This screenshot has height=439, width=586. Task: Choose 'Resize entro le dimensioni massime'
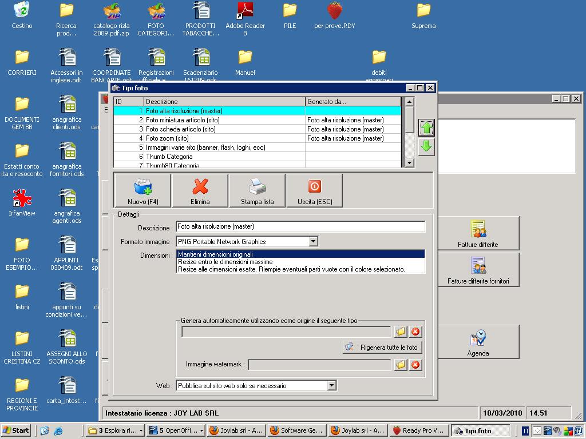tap(300, 262)
